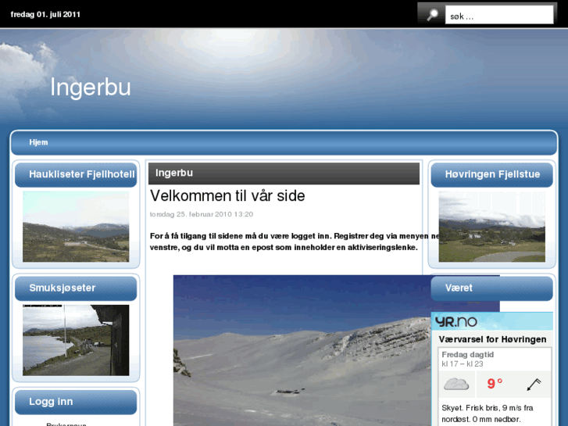This screenshot has height=426, width=568.
Task: Open the Høvringen Fjellstue webcam image
Action: pyautogui.click(x=492, y=227)
